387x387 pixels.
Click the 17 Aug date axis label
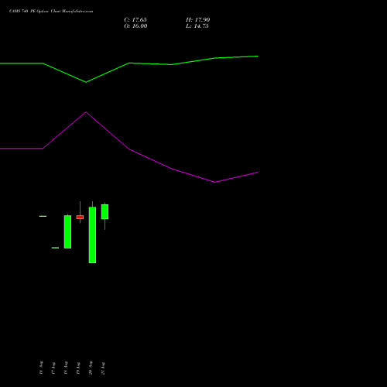(53, 368)
